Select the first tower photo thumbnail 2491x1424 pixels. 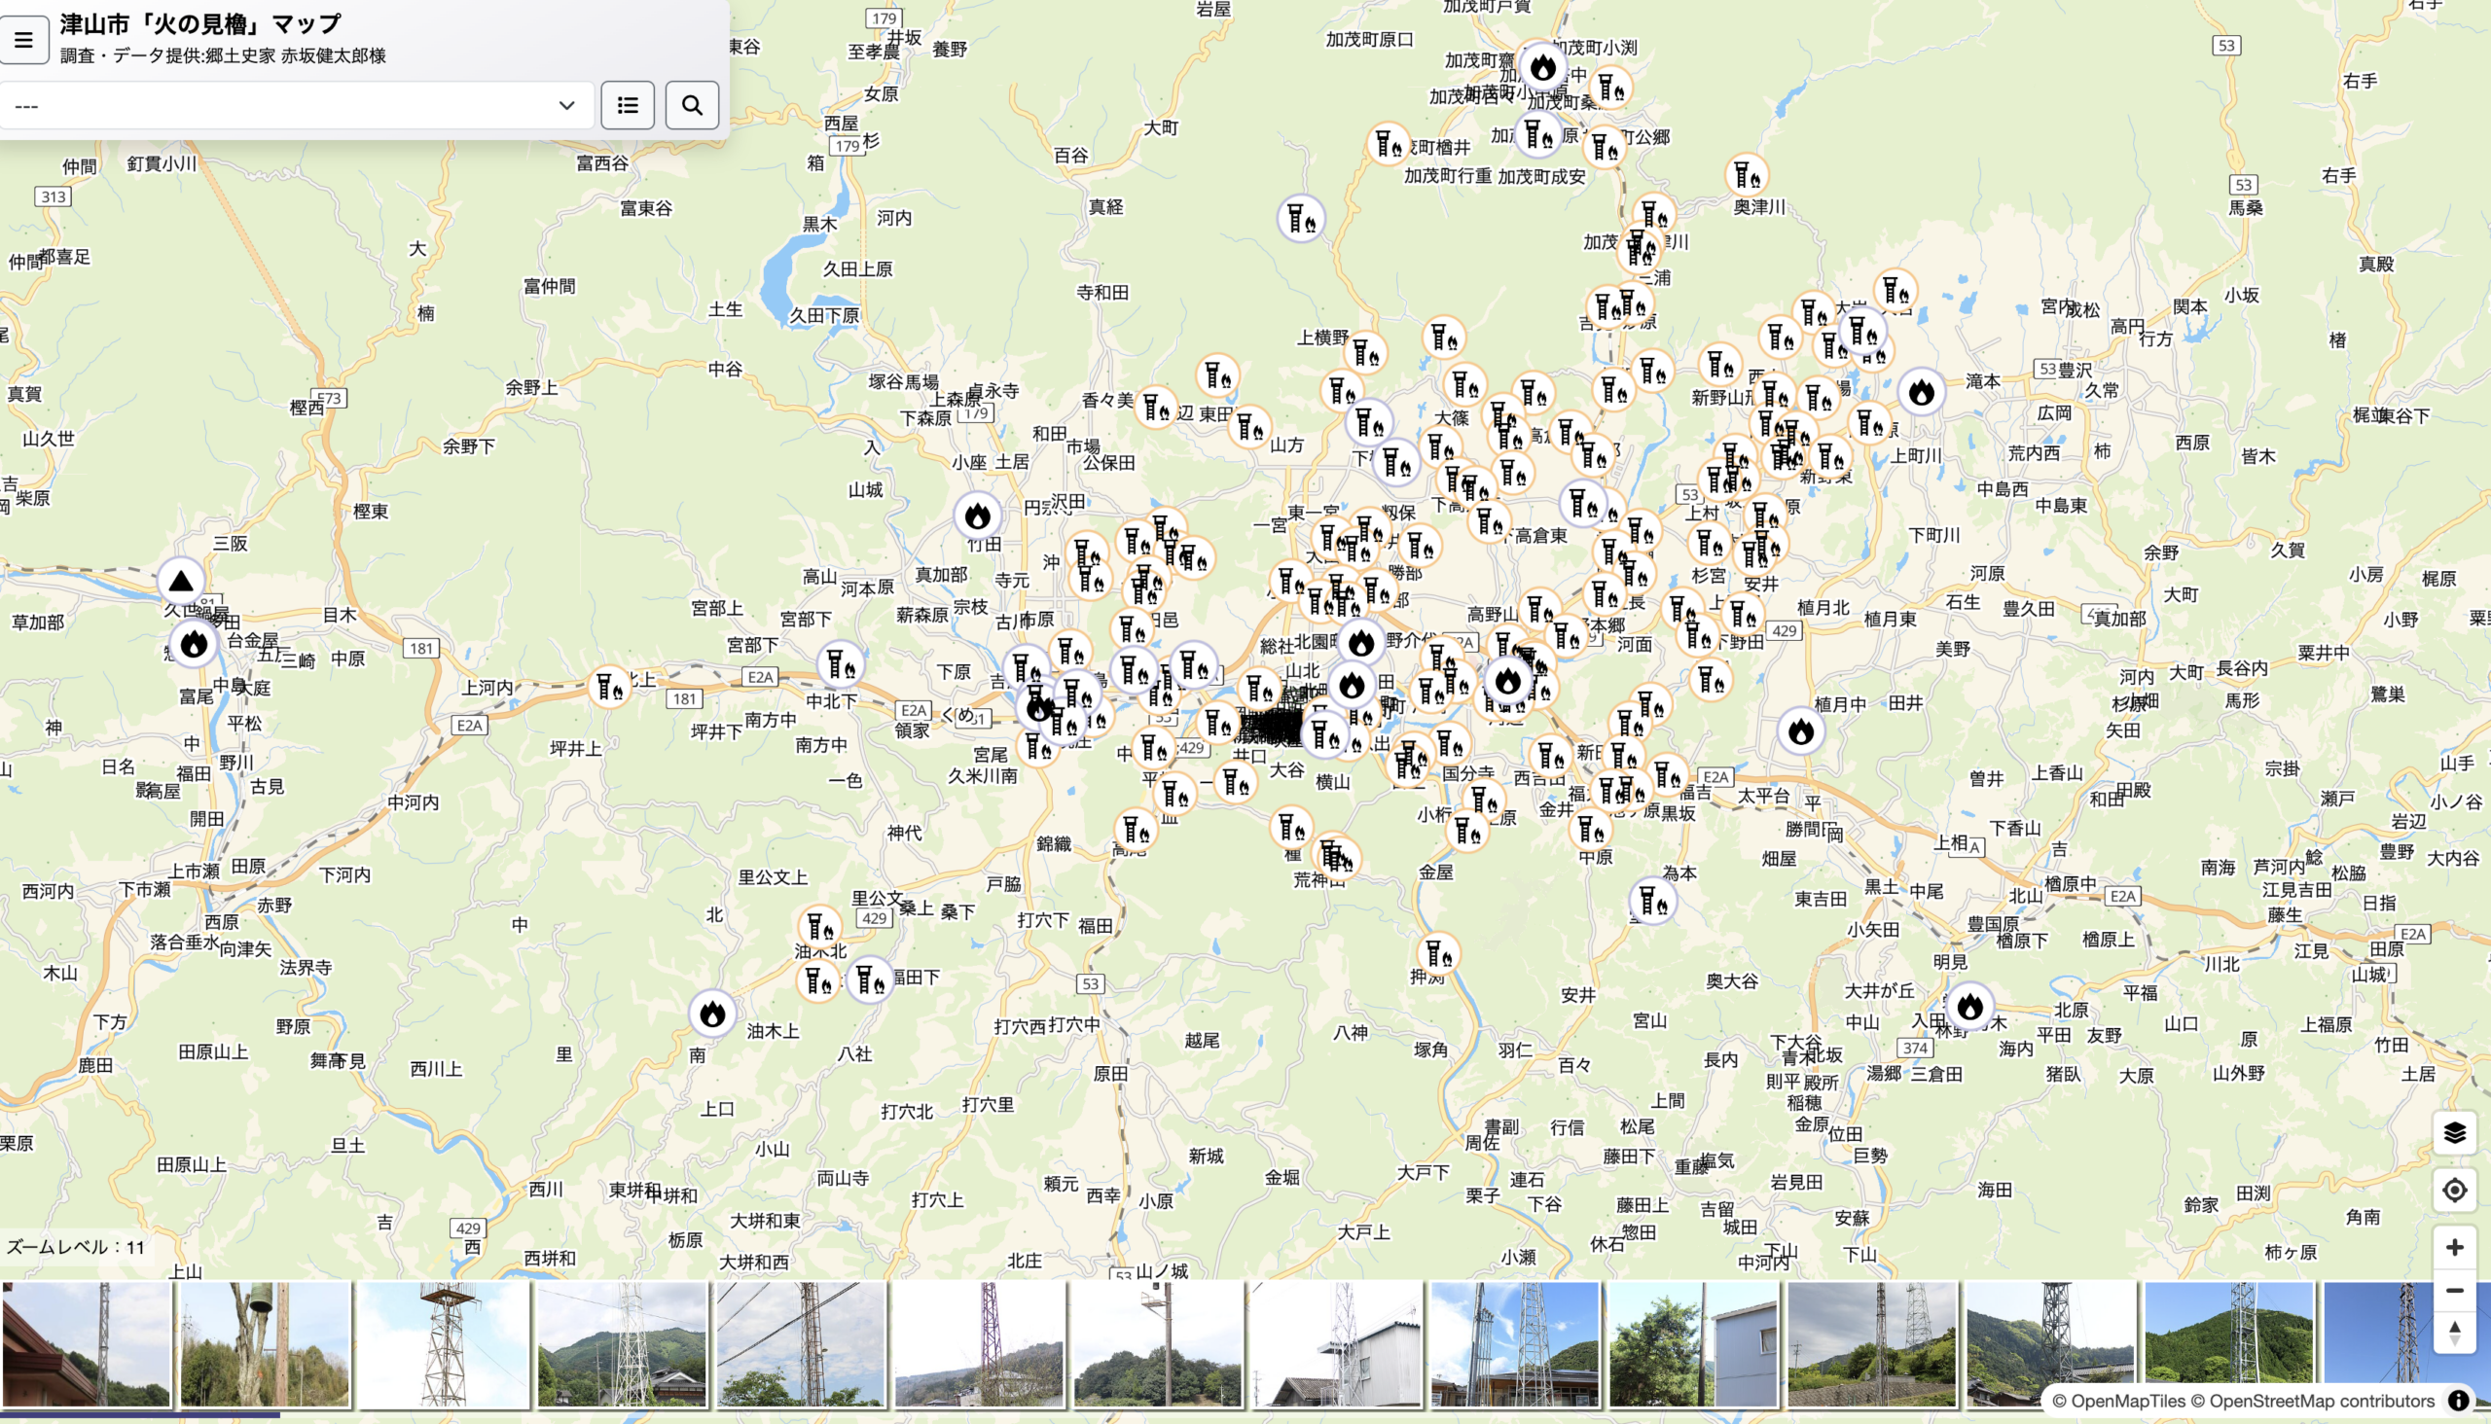(87, 1344)
